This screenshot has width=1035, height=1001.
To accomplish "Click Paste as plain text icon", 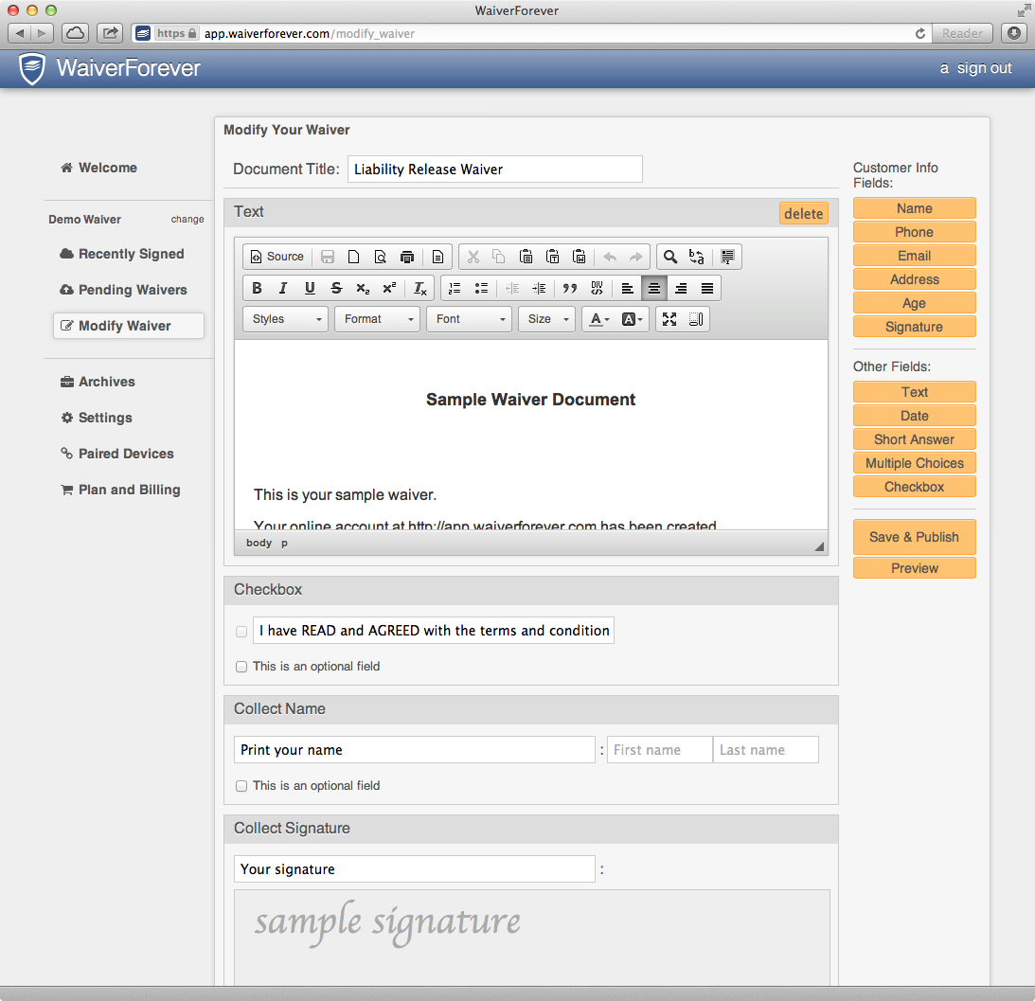I will [x=552, y=257].
